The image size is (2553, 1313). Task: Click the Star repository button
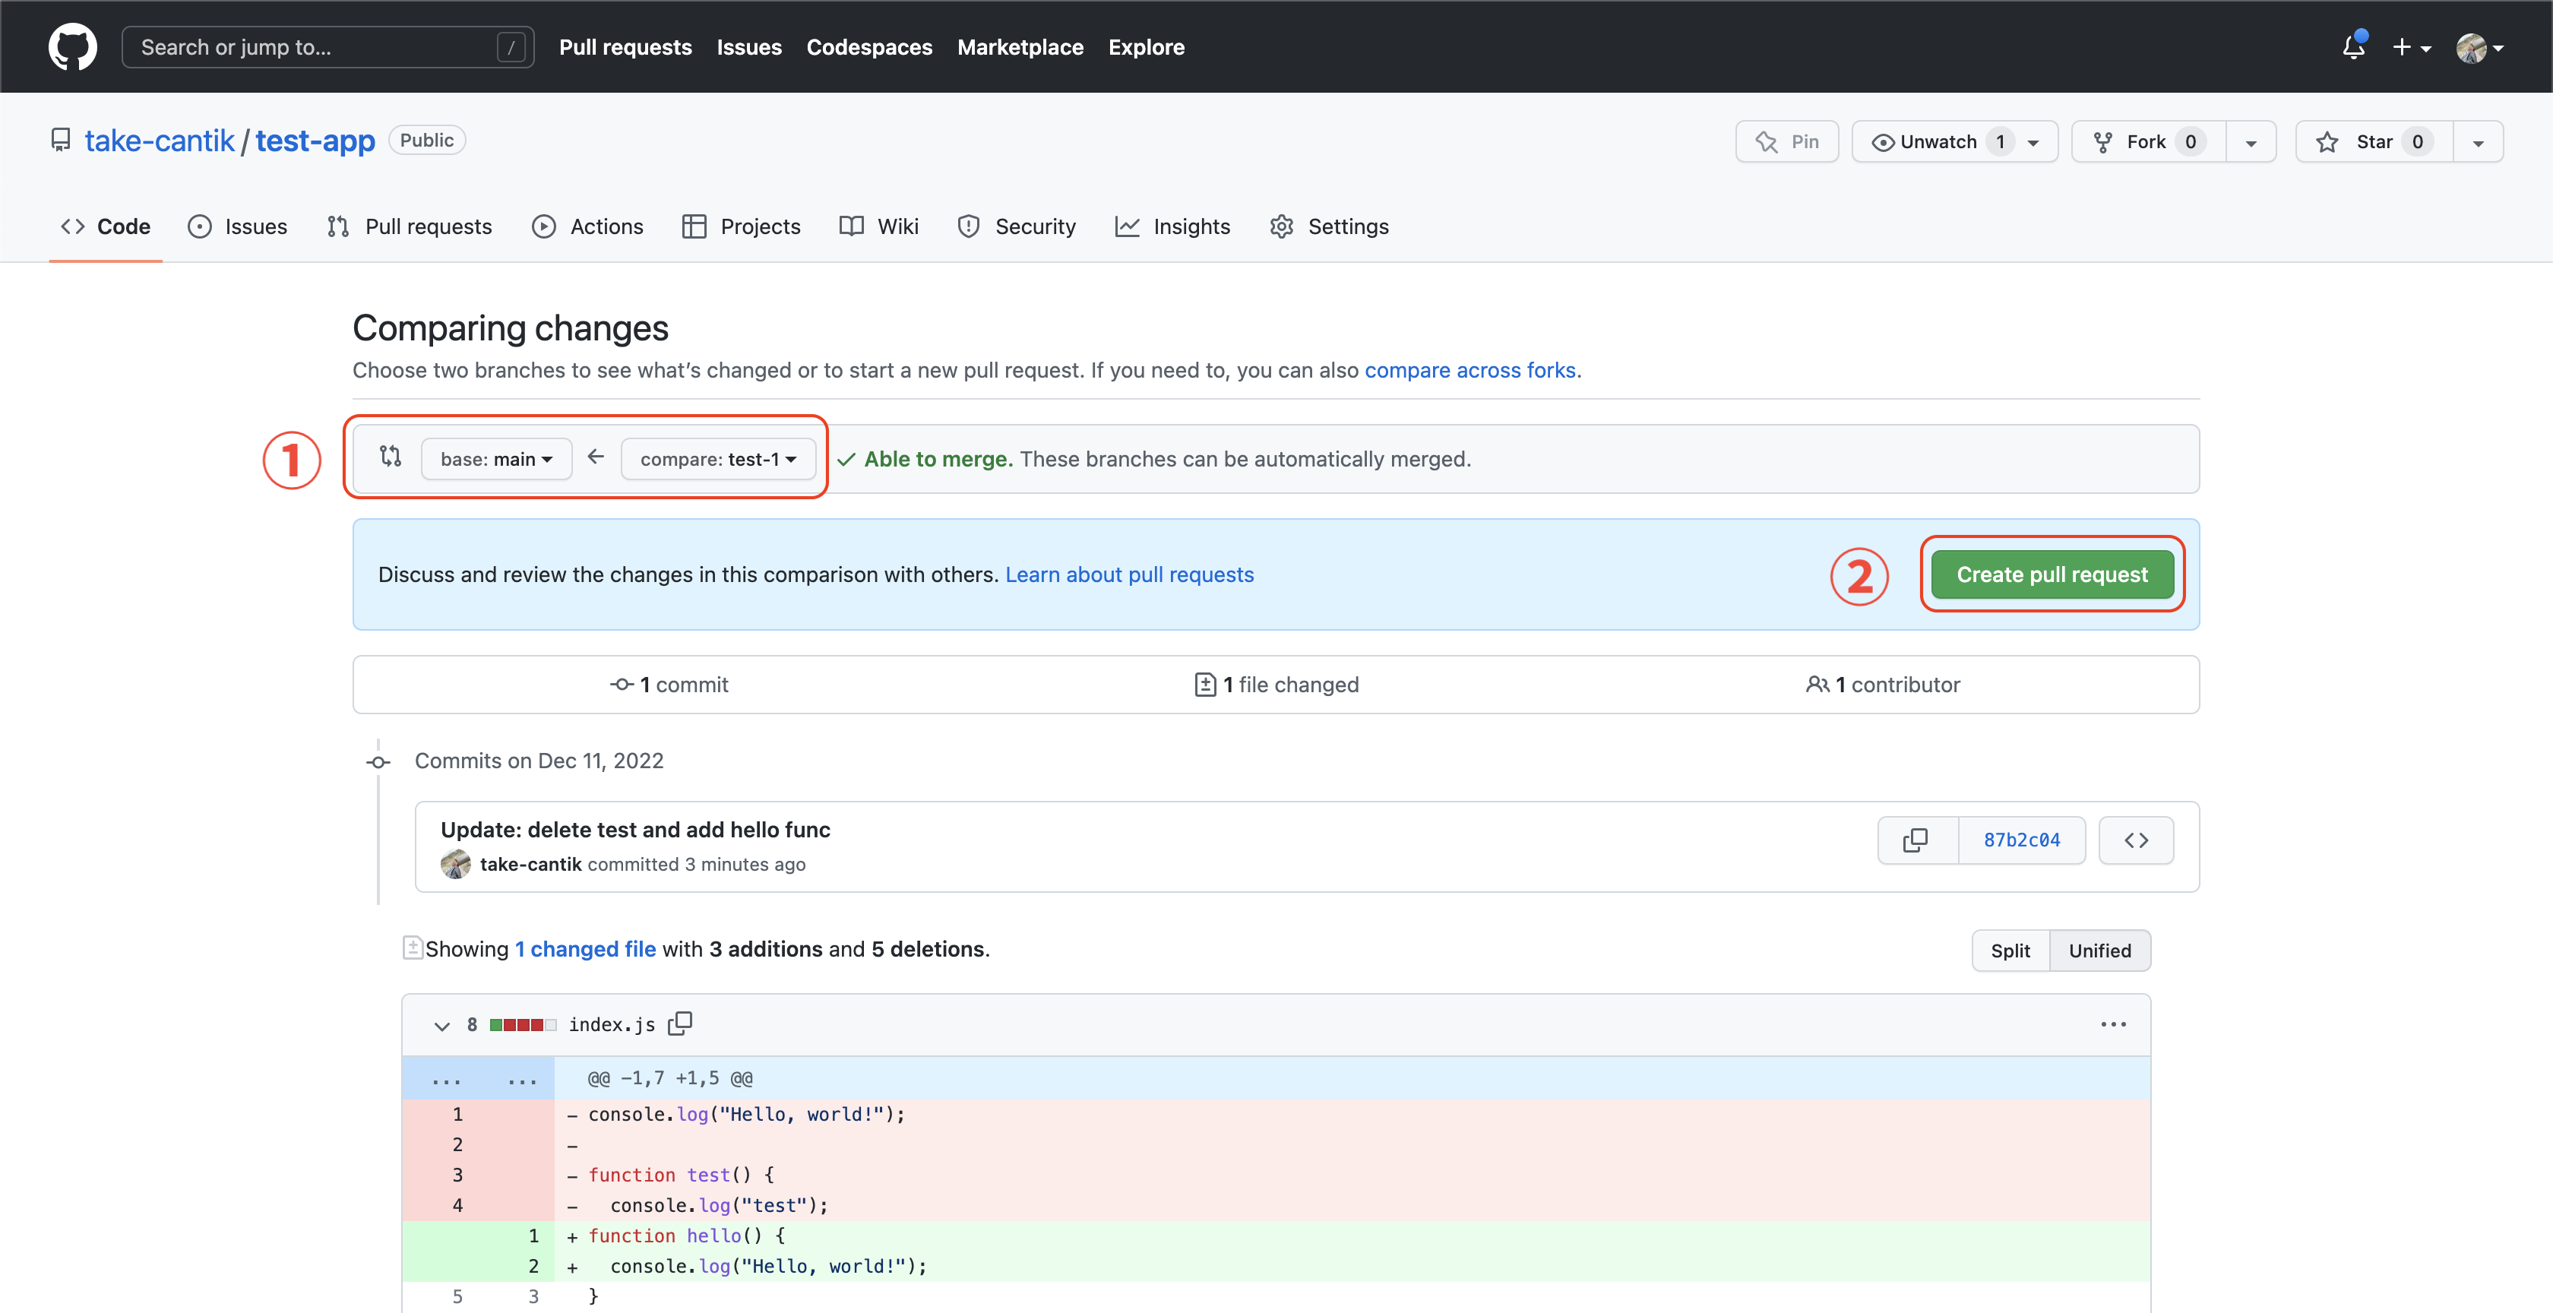pyautogui.click(x=2374, y=141)
